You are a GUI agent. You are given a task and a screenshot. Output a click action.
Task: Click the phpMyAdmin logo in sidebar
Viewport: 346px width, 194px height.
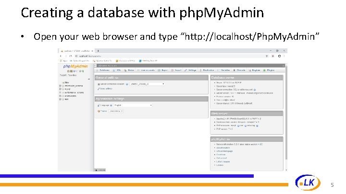(75, 67)
